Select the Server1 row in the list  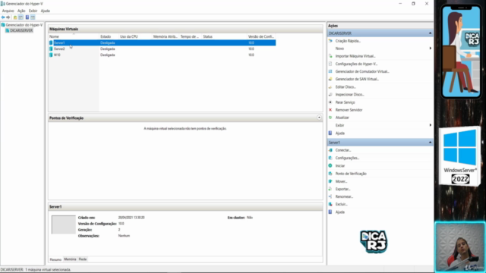click(162, 42)
